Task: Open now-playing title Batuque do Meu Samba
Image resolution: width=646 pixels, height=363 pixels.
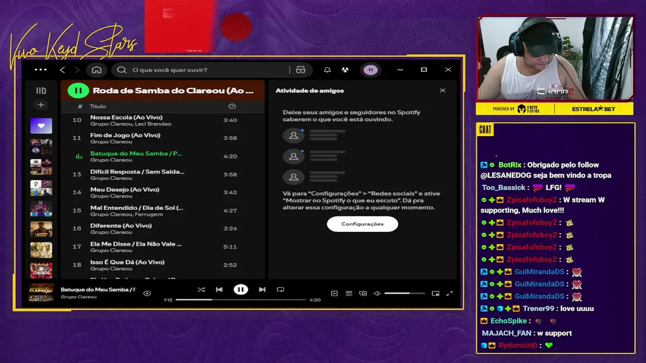Action: [x=98, y=289]
